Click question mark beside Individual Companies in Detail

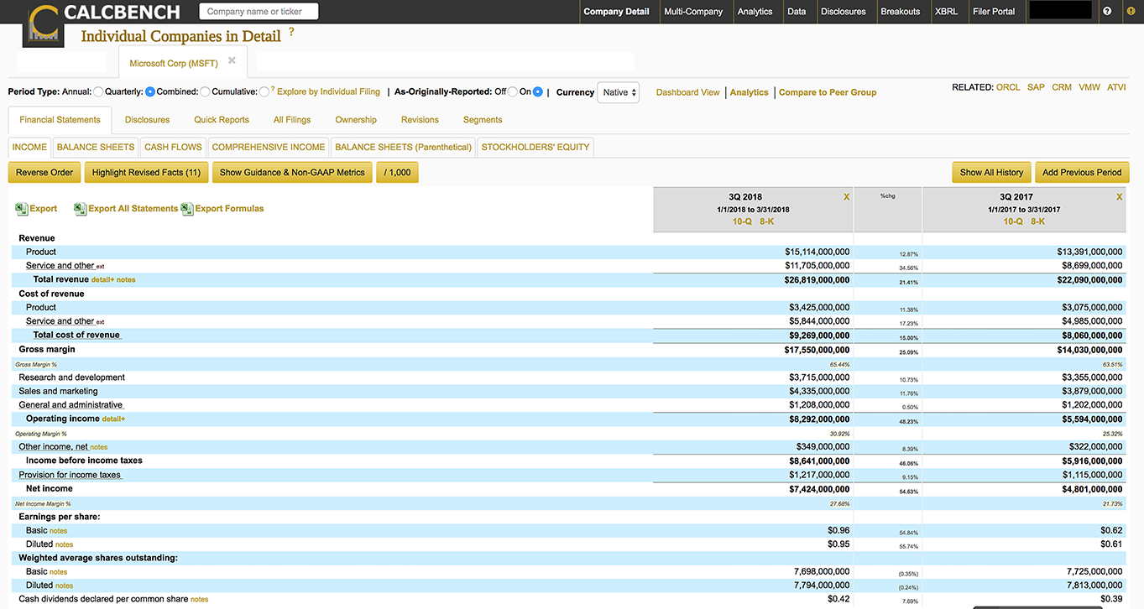[291, 32]
